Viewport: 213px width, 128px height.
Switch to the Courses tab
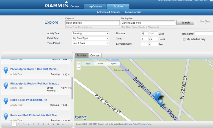click(x=95, y=55)
